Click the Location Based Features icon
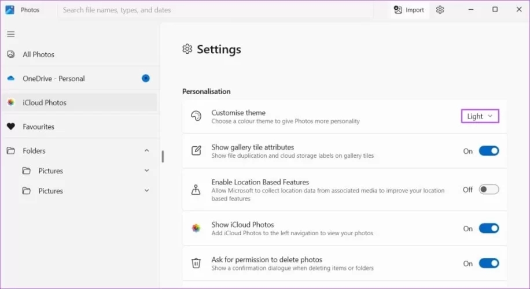Viewport: 530px width, 289px height. coord(196,190)
